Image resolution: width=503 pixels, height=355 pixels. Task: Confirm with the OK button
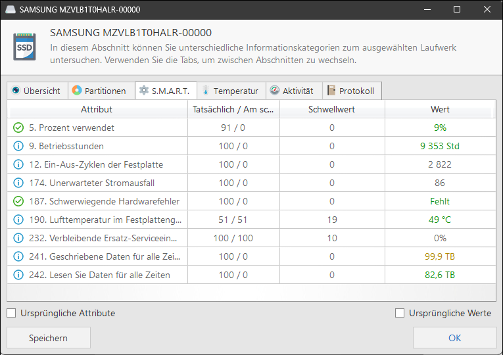(x=454, y=338)
